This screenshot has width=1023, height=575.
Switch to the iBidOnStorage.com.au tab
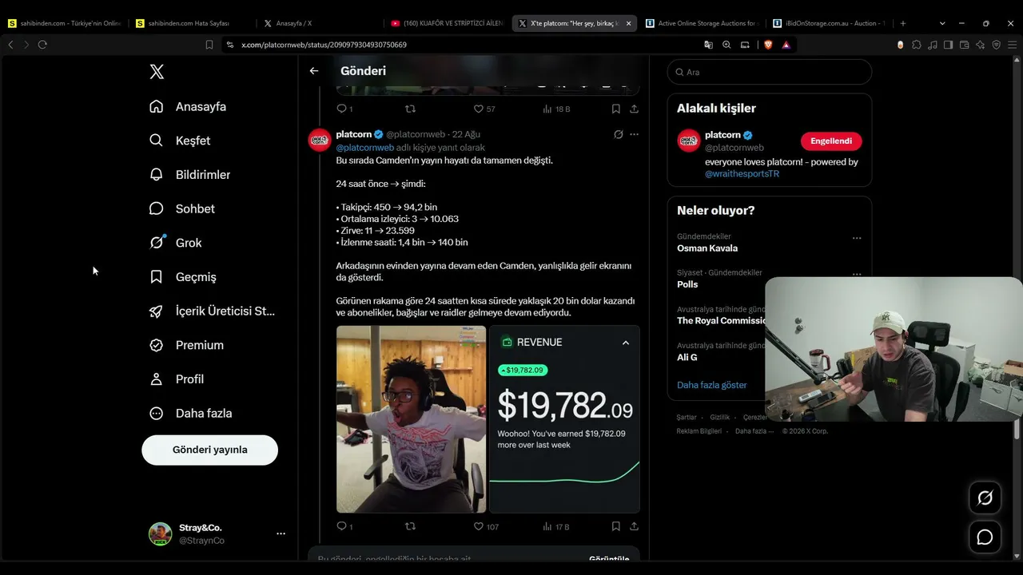829,23
